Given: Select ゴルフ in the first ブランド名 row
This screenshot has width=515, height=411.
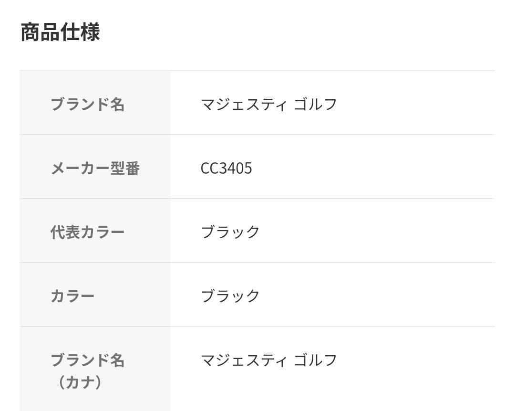Looking at the screenshot, I should click(x=315, y=104).
